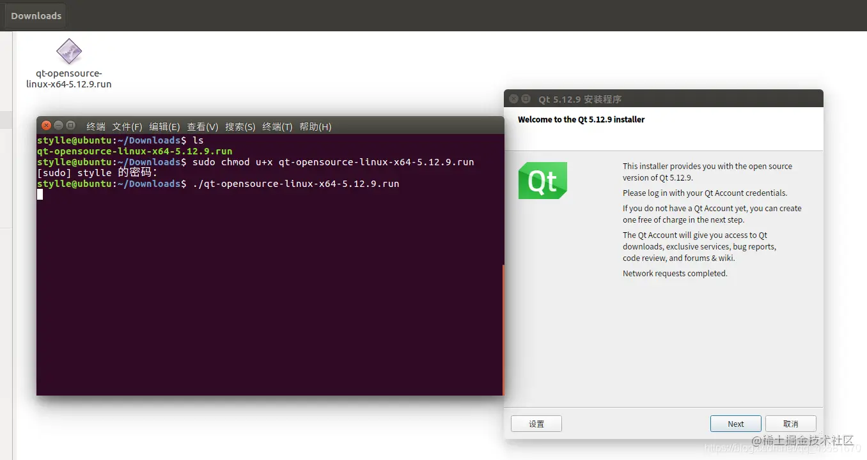
Task: Minimize the terminal window
Action: 58,126
